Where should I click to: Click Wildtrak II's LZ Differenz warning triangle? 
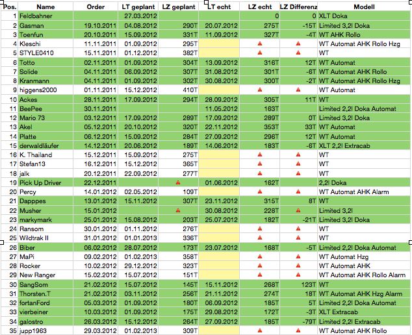click(x=298, y=238)
